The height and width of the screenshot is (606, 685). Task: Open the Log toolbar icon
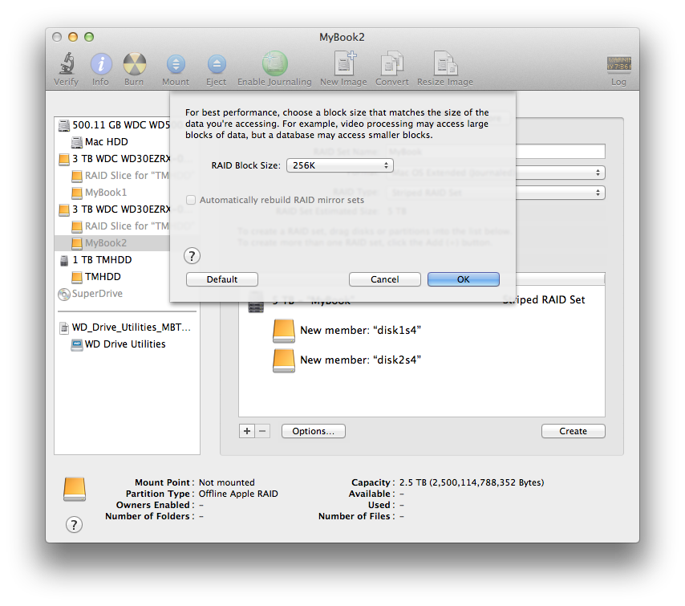pyautogui.click(x=618, y=64)
